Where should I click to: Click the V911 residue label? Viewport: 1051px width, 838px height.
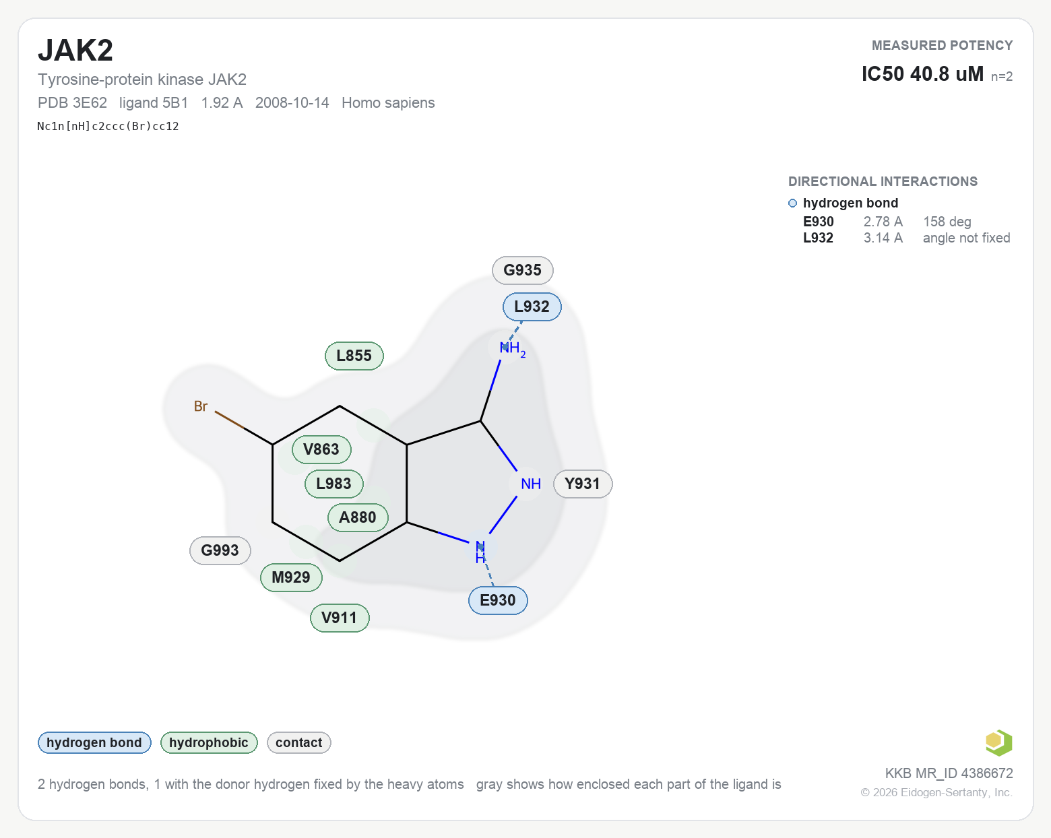click(x=340, y=618)
